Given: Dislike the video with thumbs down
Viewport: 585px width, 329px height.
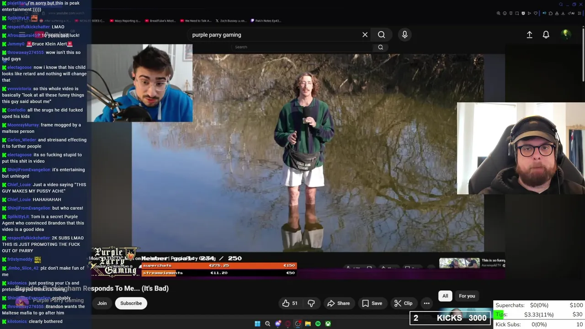Looking at the screenshot, I should (311, 303).
